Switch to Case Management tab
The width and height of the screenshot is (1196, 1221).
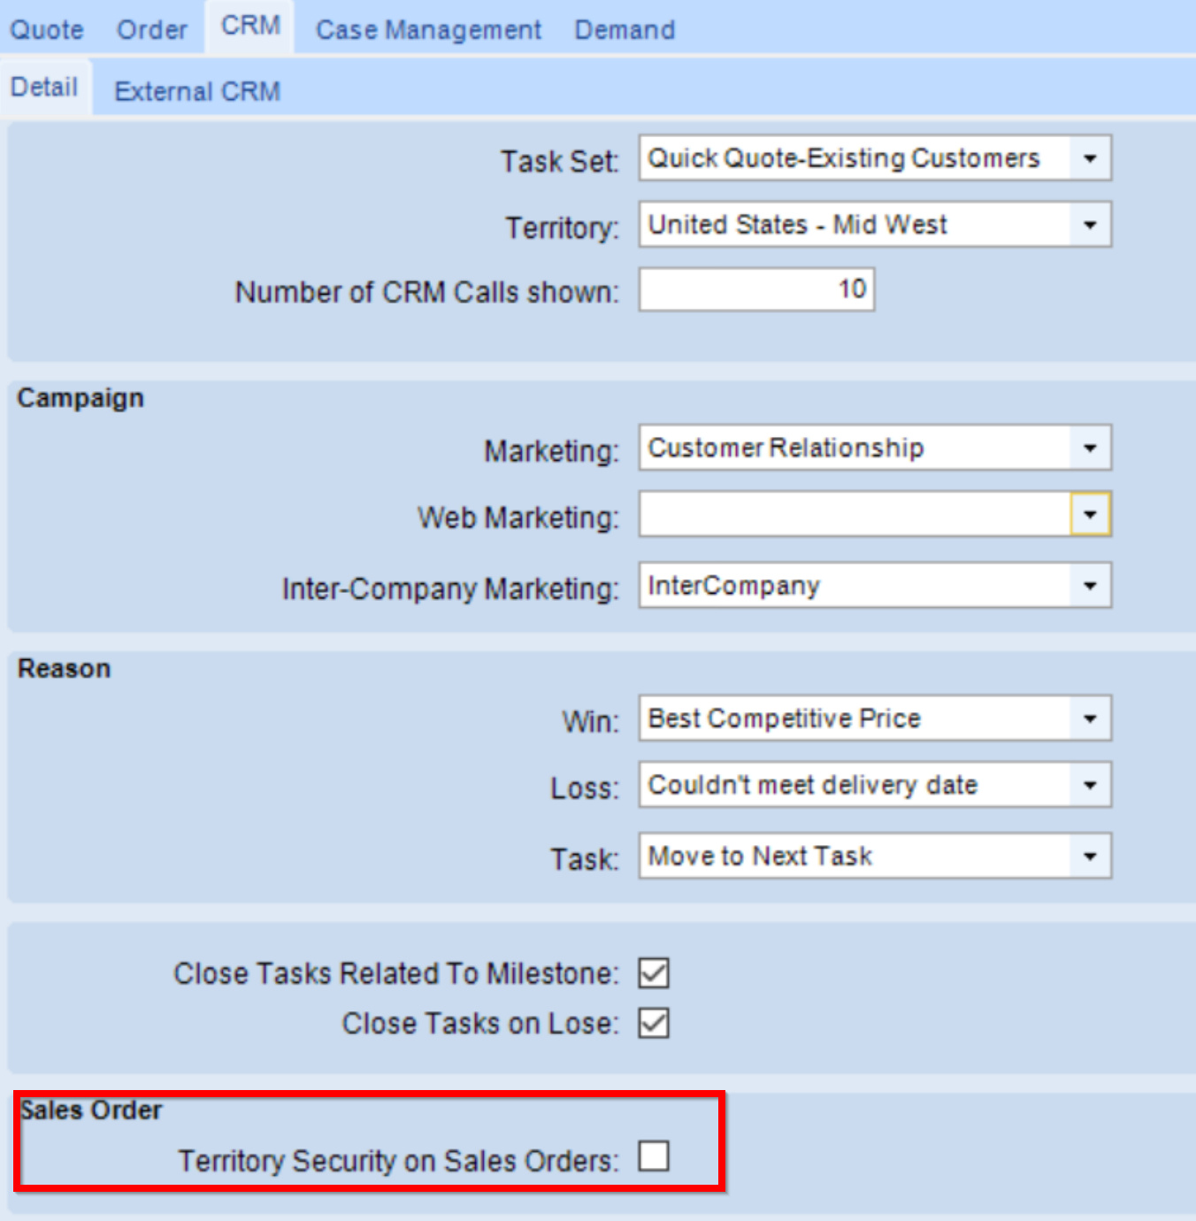[x=428, y=29]
